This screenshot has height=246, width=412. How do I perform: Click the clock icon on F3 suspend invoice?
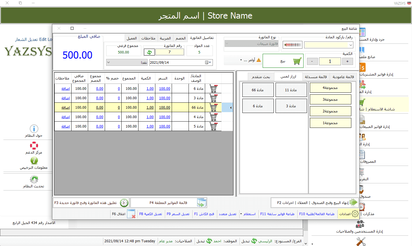124,203
